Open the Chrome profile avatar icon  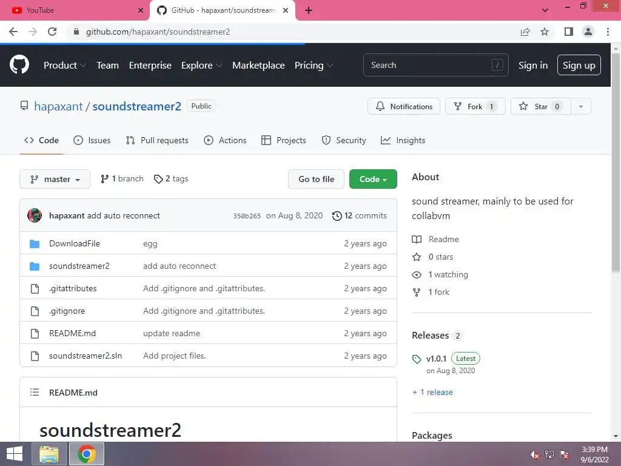588,32
